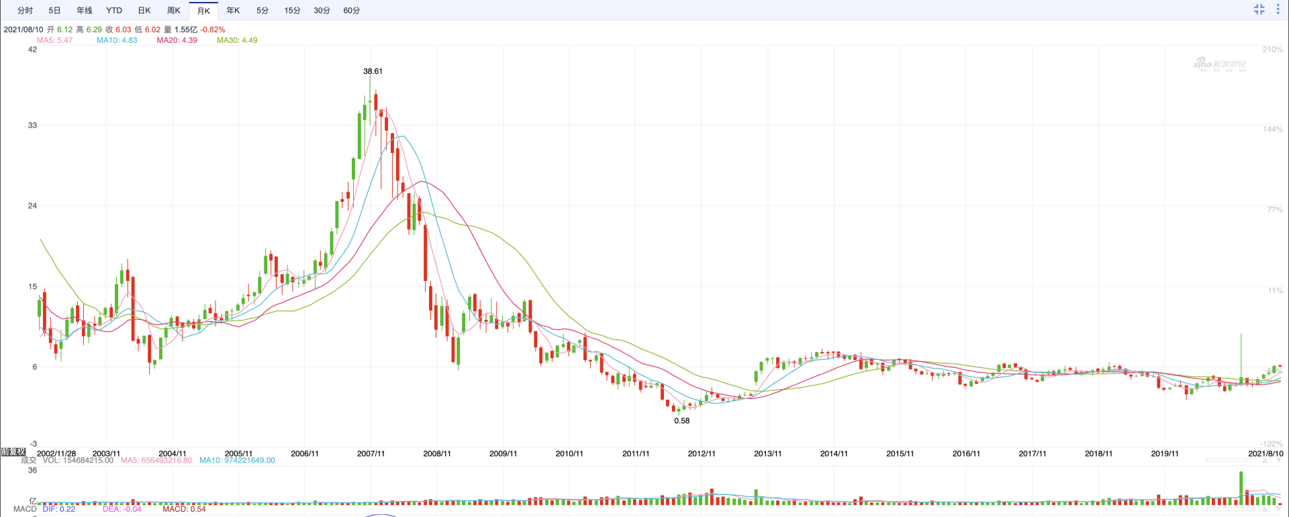Screen dimensions: 1289x517
Task: Click the Sina Finance watermark logo
Action: click(1219, 64)
